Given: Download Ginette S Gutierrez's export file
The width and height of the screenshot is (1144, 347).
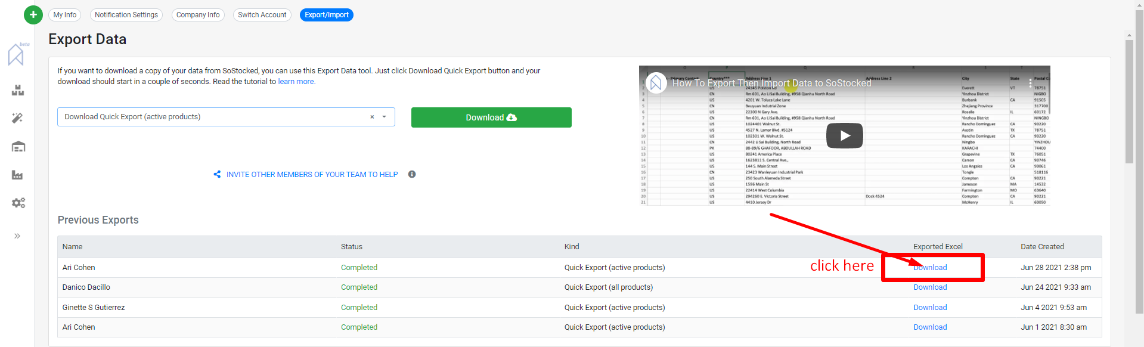Looking at the screenshot, I should (x=930, y=308).
